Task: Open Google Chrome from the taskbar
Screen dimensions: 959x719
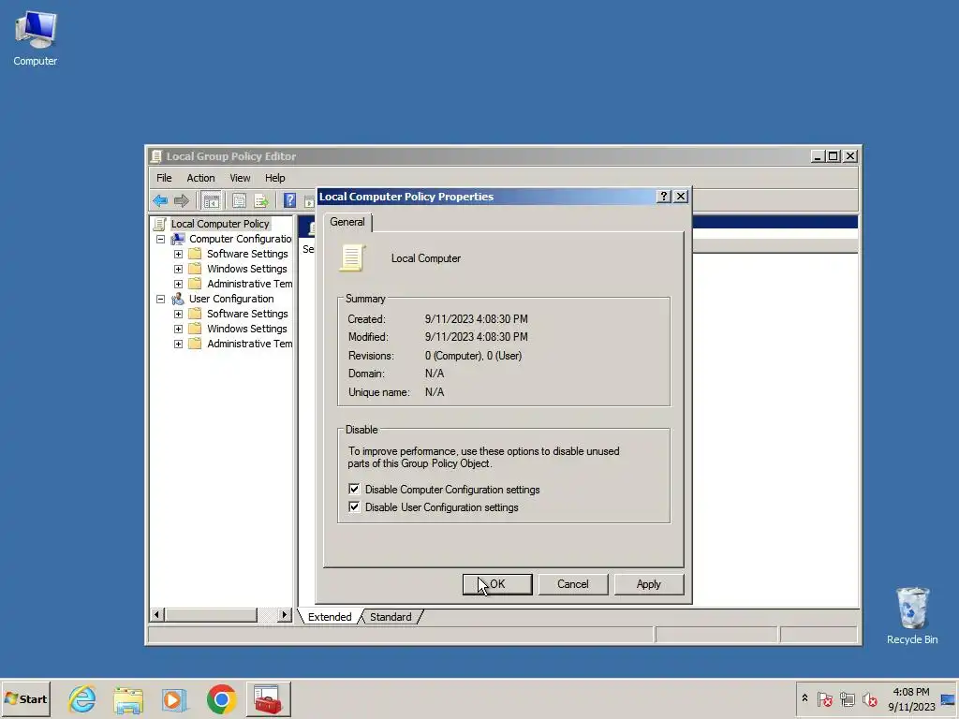Action: 221,698
